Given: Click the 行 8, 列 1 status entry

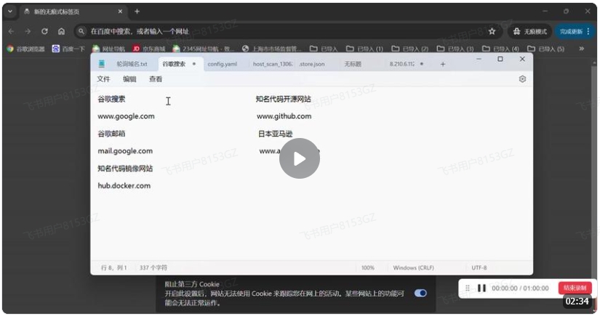Looking at the screenshot, I should [113, 268].
